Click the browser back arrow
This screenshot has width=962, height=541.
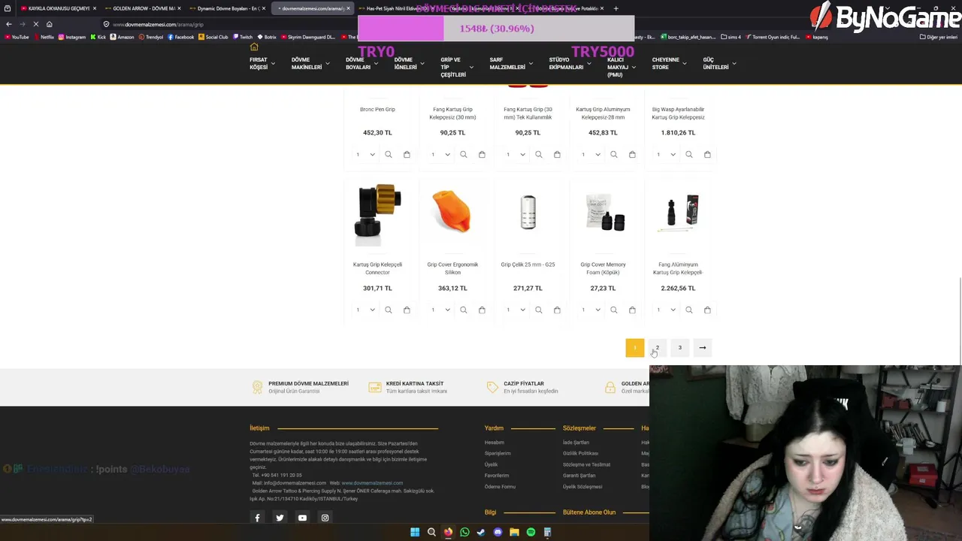point(8,24)
